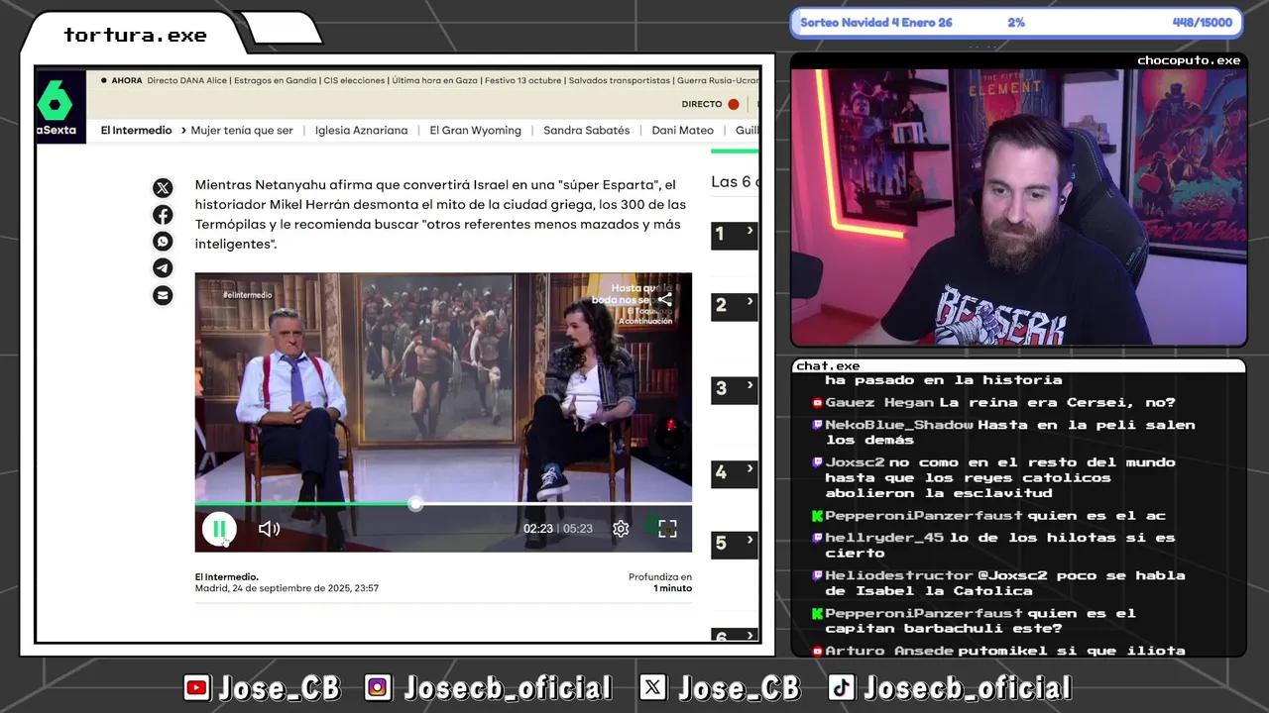The image size is (1269, 713).
Task: Click the Sorteo Navidad progress bar
Action: [x=1016, y=23]
